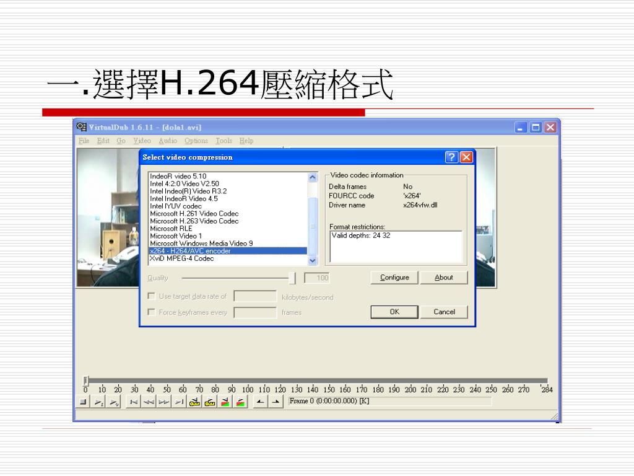Click the x264vfw.dll driver name value
The width and height of the screenshot is (634, 476).
click(420, 205)
